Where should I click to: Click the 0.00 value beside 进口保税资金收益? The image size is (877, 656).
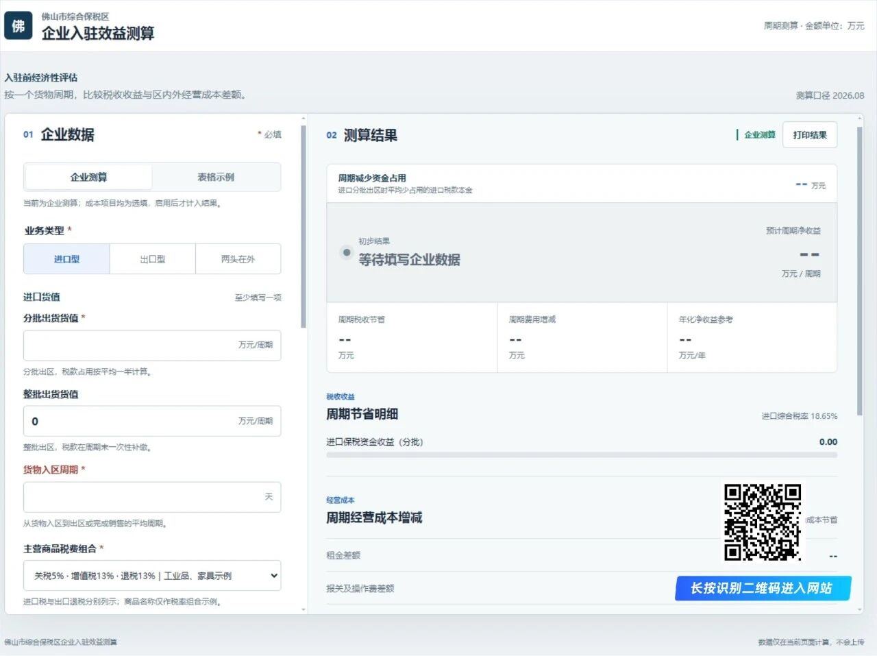828,442
